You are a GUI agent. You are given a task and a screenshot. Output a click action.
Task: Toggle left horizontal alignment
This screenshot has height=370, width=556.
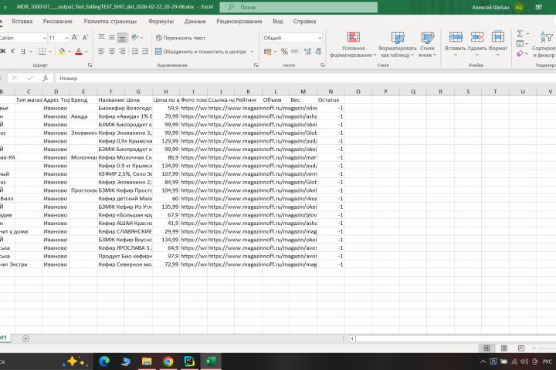pyautogui.click(x=101, y=52)
